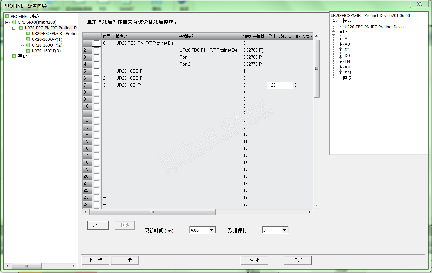Select UR20-16DO-P(2) in the left tree
432x273 pixels.
(x=47, y=45)
